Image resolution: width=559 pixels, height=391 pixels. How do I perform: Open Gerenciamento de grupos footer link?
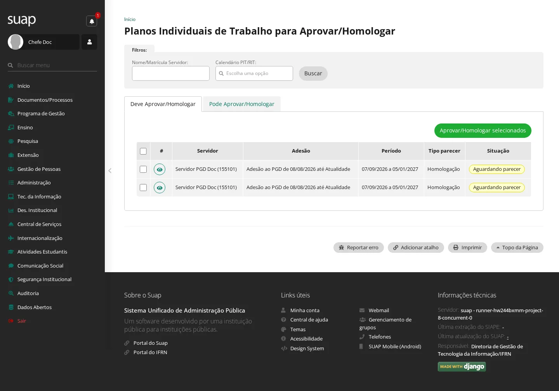pyautogui.click(x=385, y=323)
